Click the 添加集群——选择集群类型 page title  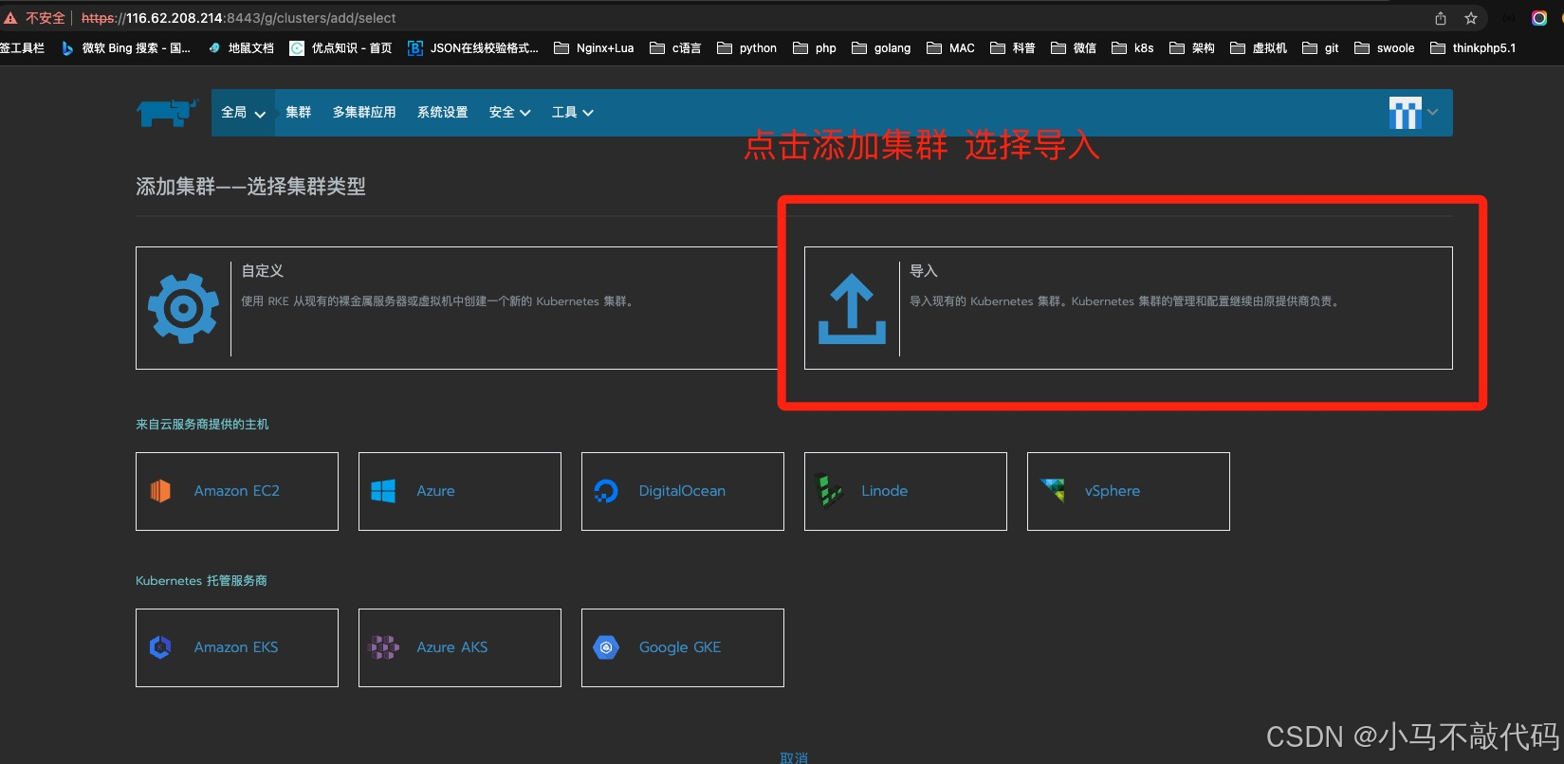pyautogui.click(x=250, y=187)
